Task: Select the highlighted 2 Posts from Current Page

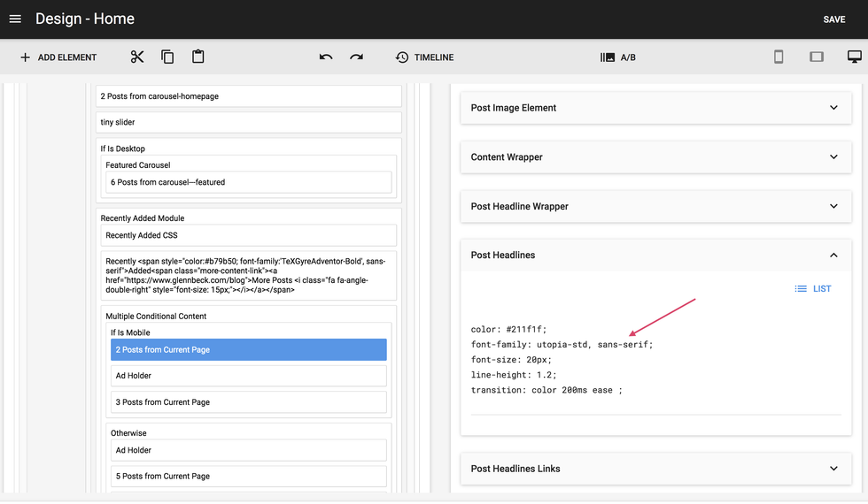Action: 249,350
